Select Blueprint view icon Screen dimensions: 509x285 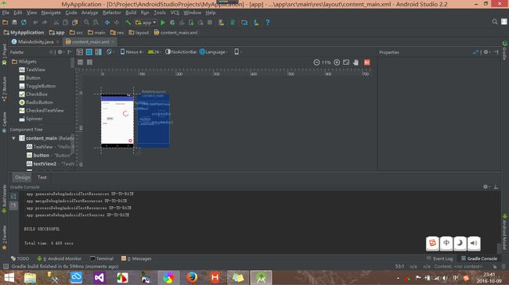(x=89, y=52)
